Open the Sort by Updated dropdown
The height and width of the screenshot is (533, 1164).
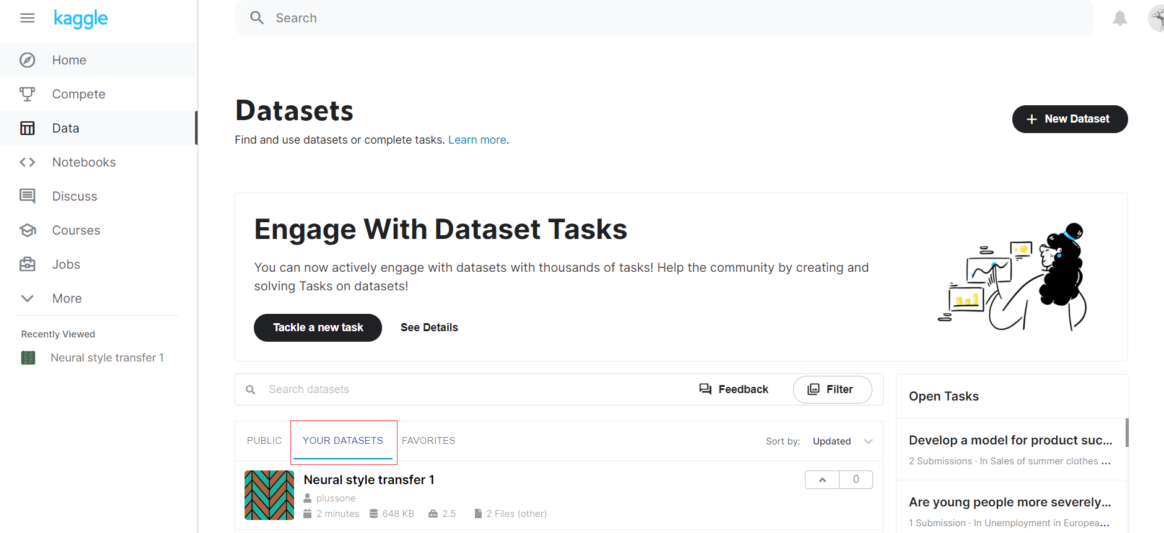(843, 441)
